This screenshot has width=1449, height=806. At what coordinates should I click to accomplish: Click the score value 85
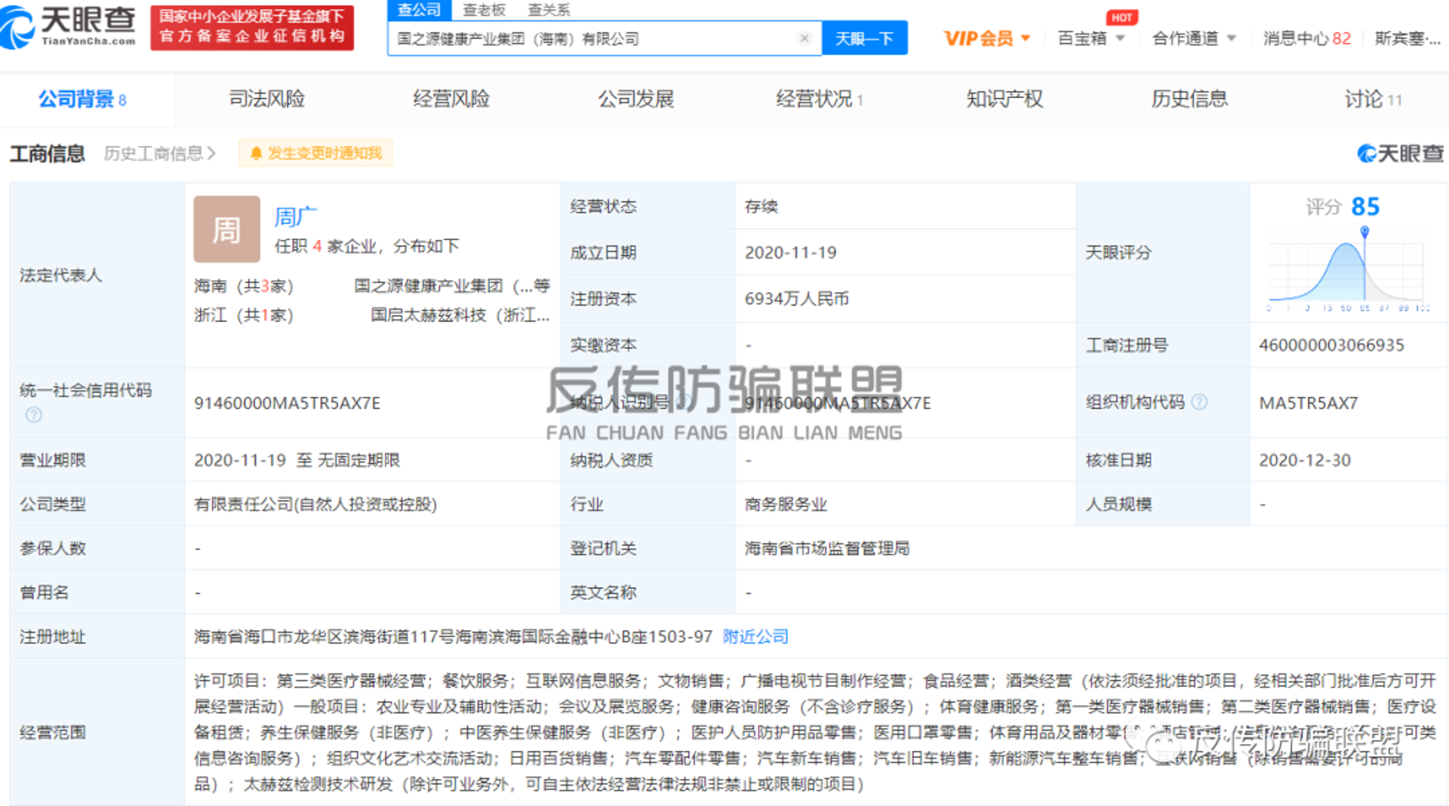point(1365,206)
